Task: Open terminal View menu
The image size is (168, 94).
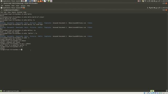Action: point(9,12)
